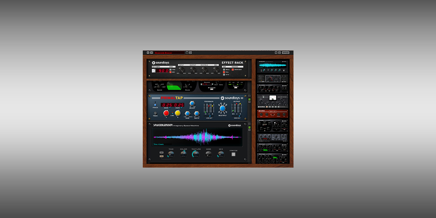Click the SpaceBlender Color knob
Screen dimensions: 436x218
(x=183, y=155)
